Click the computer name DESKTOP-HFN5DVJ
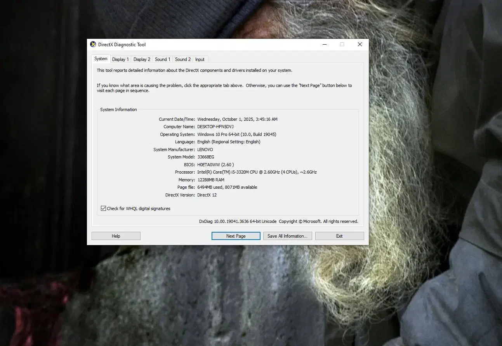502x346 pixels. coord(215,127)
